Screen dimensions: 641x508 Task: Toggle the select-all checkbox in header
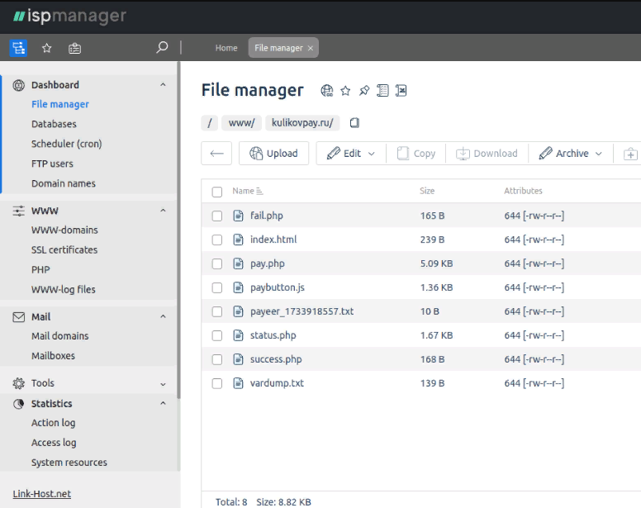pyautogui.click(x=217, y=192)
